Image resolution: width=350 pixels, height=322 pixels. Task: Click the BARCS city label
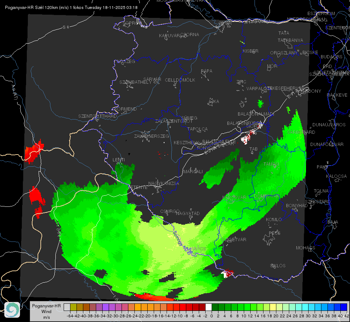pyautogui.click(x=198, y=249)
